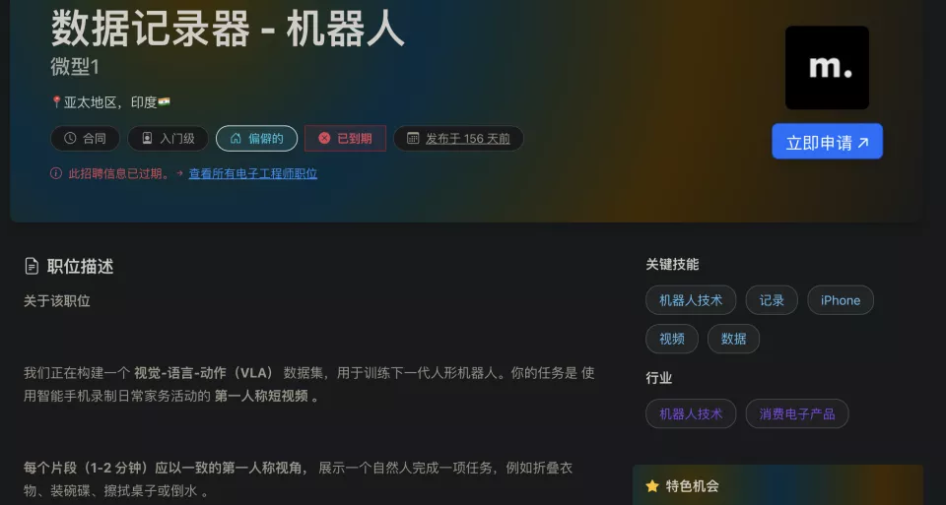
Task: Click the red X icon in 已到期 tag
Action: (324, 139)
